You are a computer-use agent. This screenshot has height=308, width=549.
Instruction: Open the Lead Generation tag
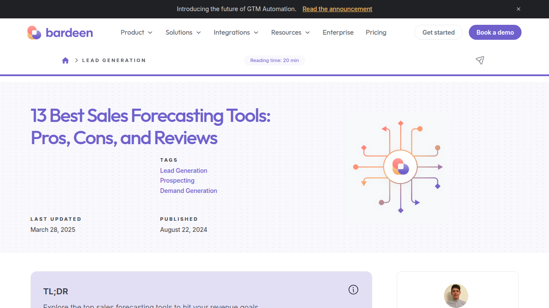click(x=184, y=171)
